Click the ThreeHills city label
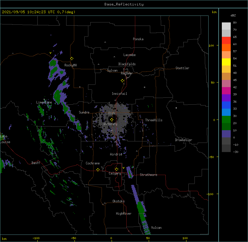Screen dimensions: 248x242 pos(154,120)
